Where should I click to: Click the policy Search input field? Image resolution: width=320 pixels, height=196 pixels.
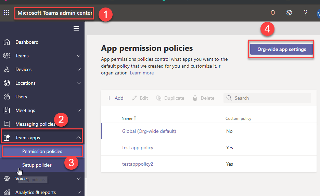pyautogui.click(x=270, y=98)
